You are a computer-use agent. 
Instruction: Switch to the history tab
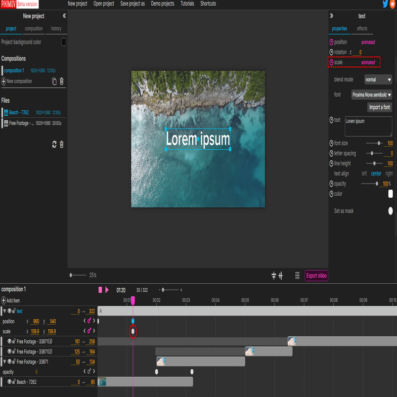(56, 29)
